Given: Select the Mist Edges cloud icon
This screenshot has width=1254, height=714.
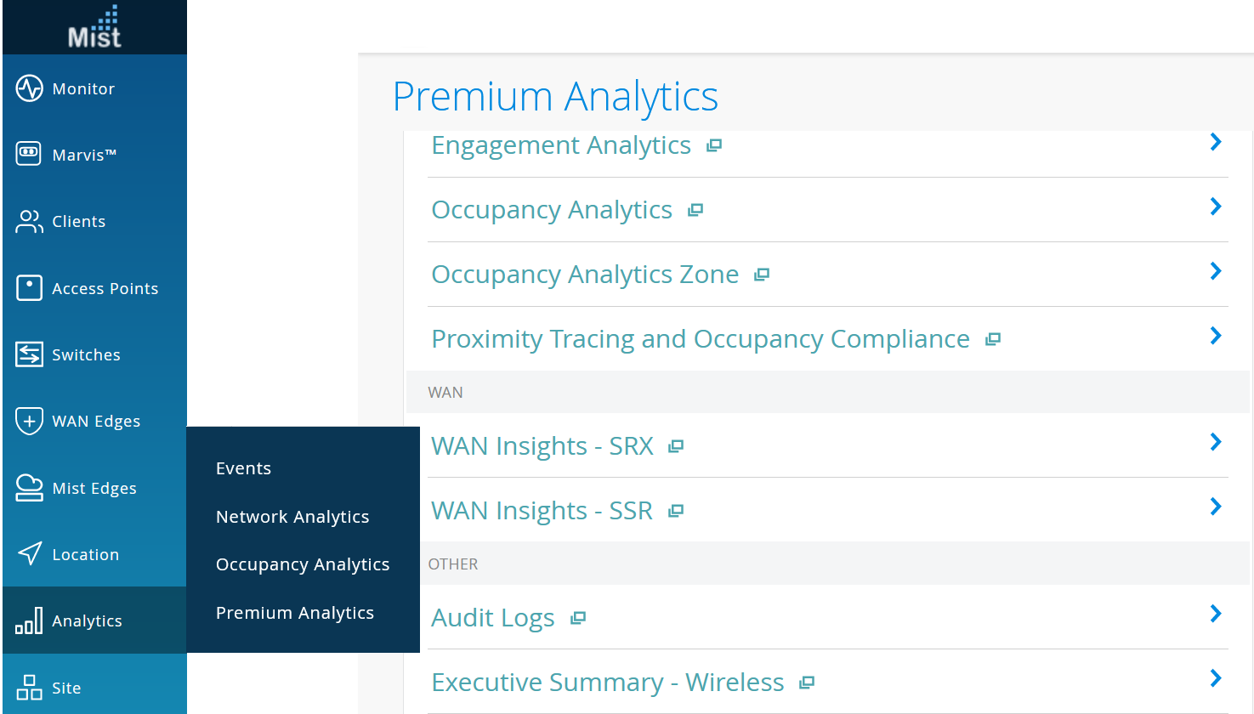Looking at the screenshot, I should 29,488.
